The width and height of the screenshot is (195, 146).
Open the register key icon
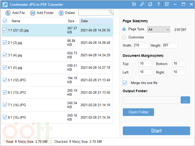coord(142,4)
